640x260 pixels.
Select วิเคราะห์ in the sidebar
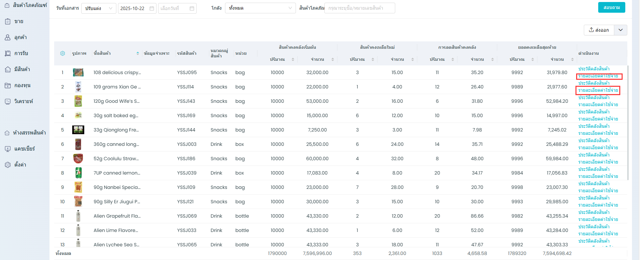click(x=23, y=101)
